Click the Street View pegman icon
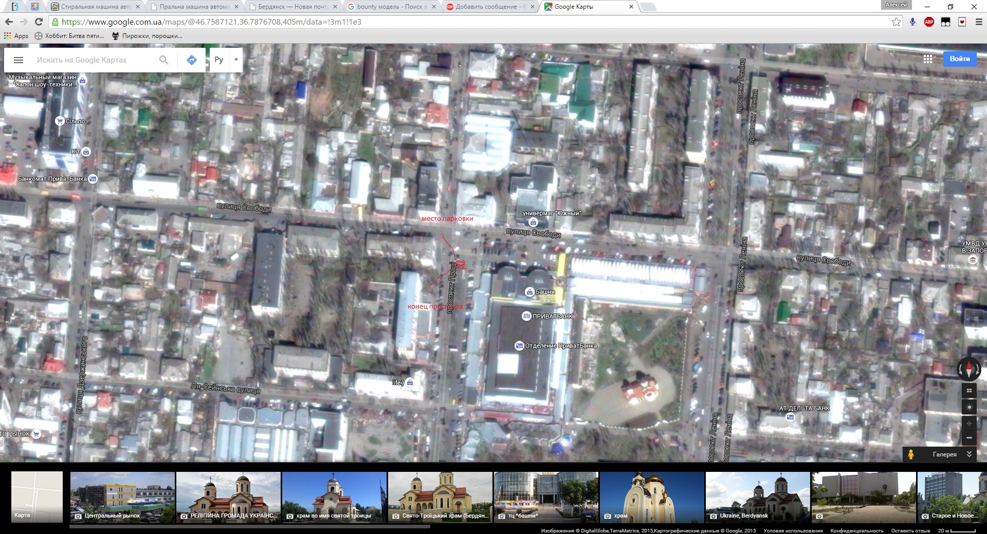Image resolution: width=987 pixels, height=534 pixels. pos(910,454)
